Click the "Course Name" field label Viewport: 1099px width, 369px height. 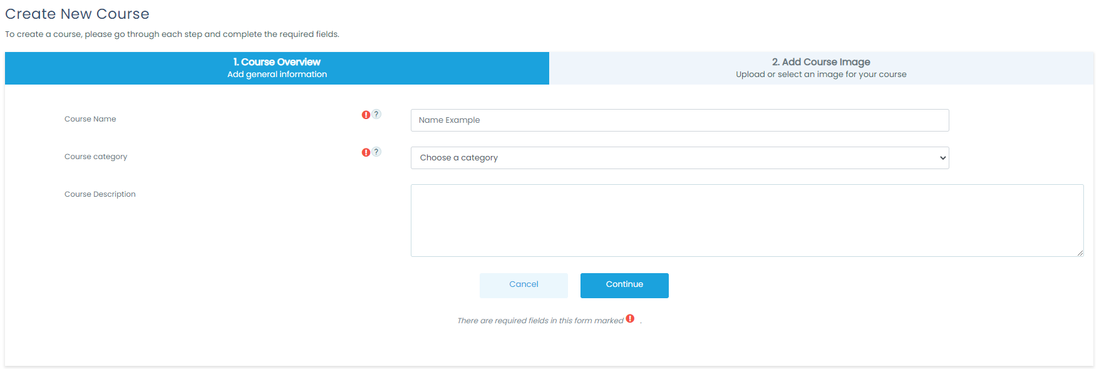[x=90, y=119]
